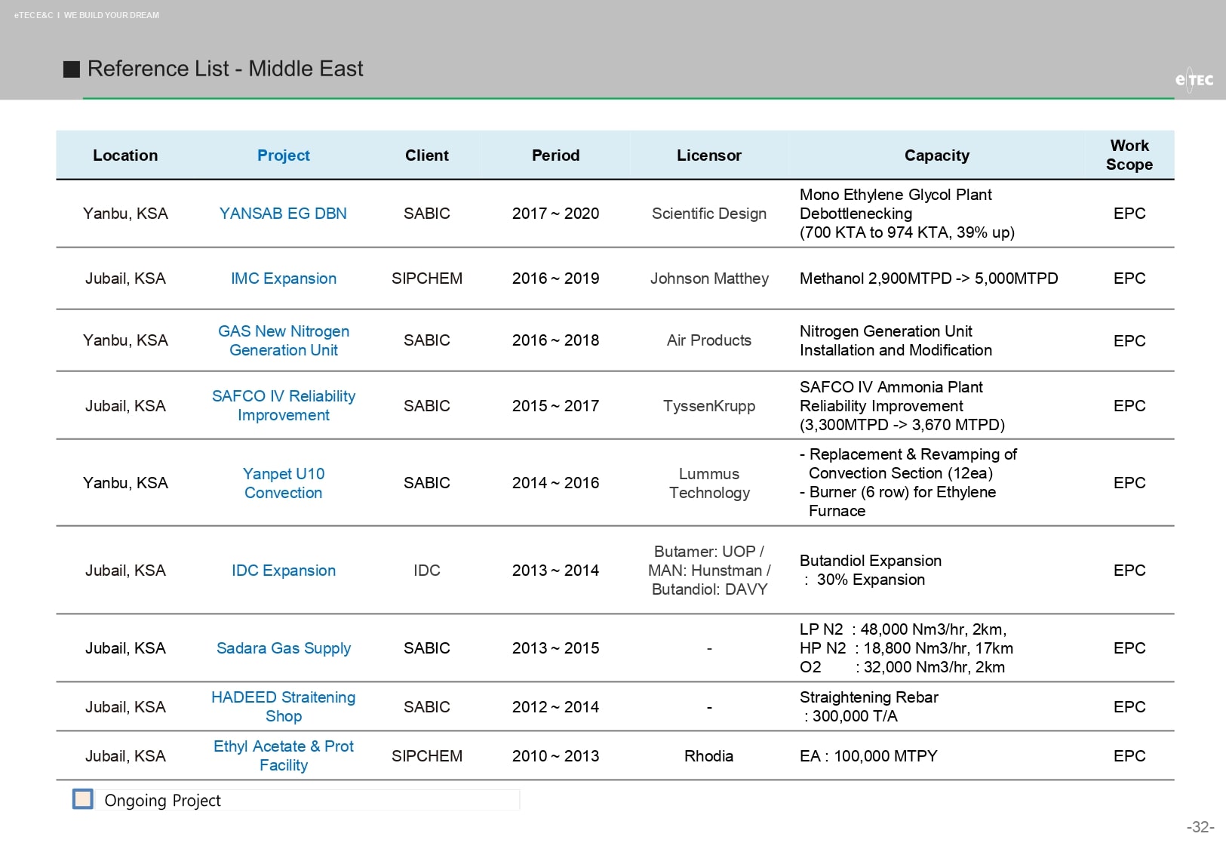1226x849 pixels.
Task: Click 'Jubail, KSA' in IMC Expansion row
Action: click(125, 278)
